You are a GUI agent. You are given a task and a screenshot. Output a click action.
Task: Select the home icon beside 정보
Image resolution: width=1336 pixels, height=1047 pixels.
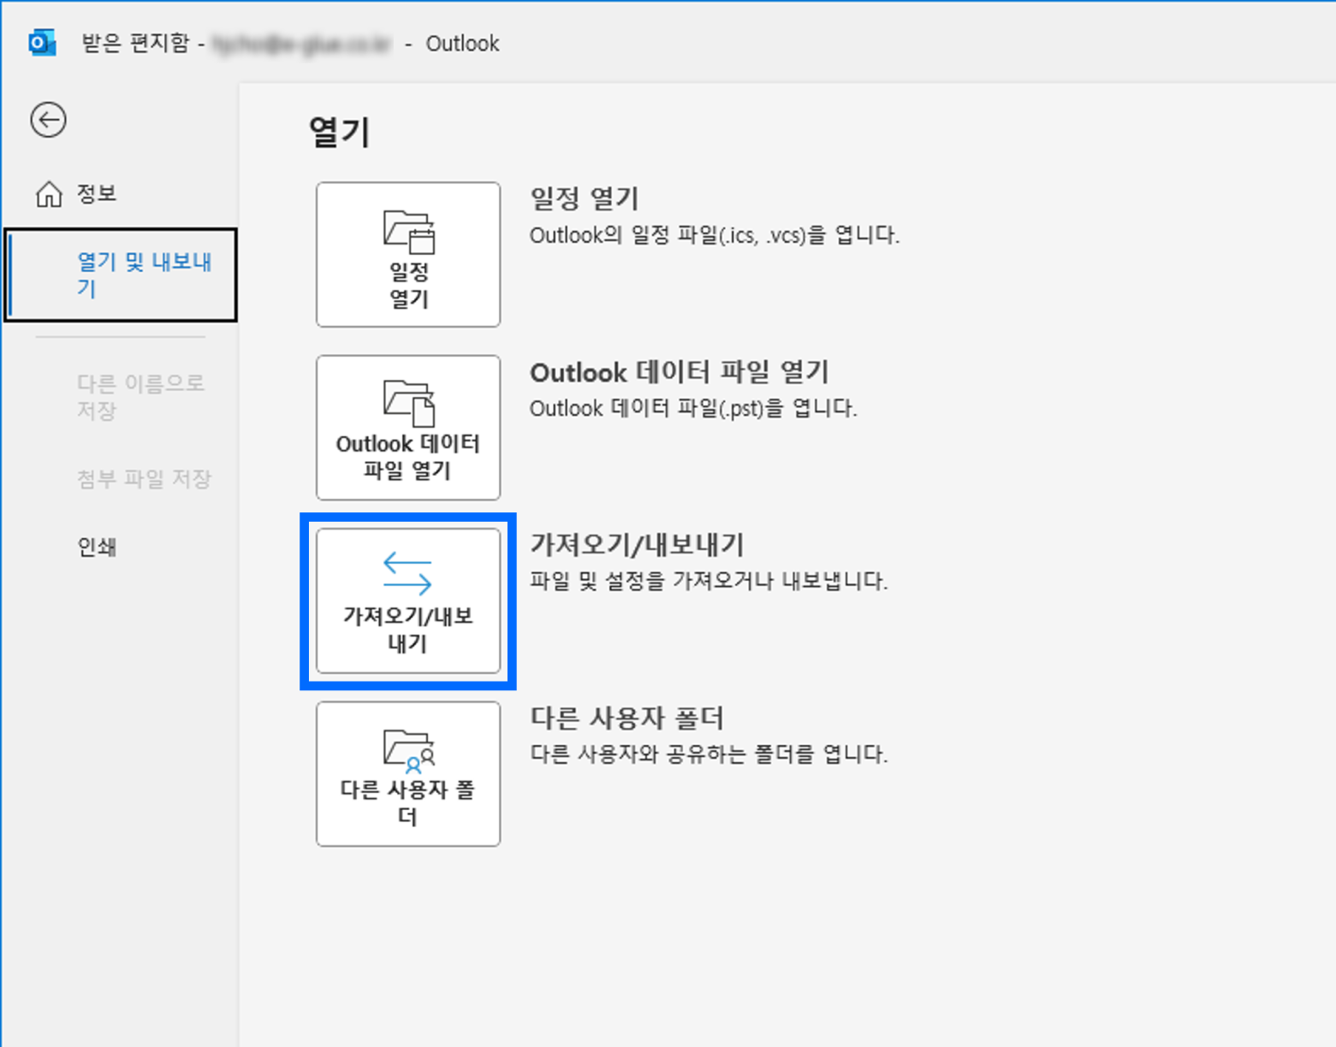(49, 193)
